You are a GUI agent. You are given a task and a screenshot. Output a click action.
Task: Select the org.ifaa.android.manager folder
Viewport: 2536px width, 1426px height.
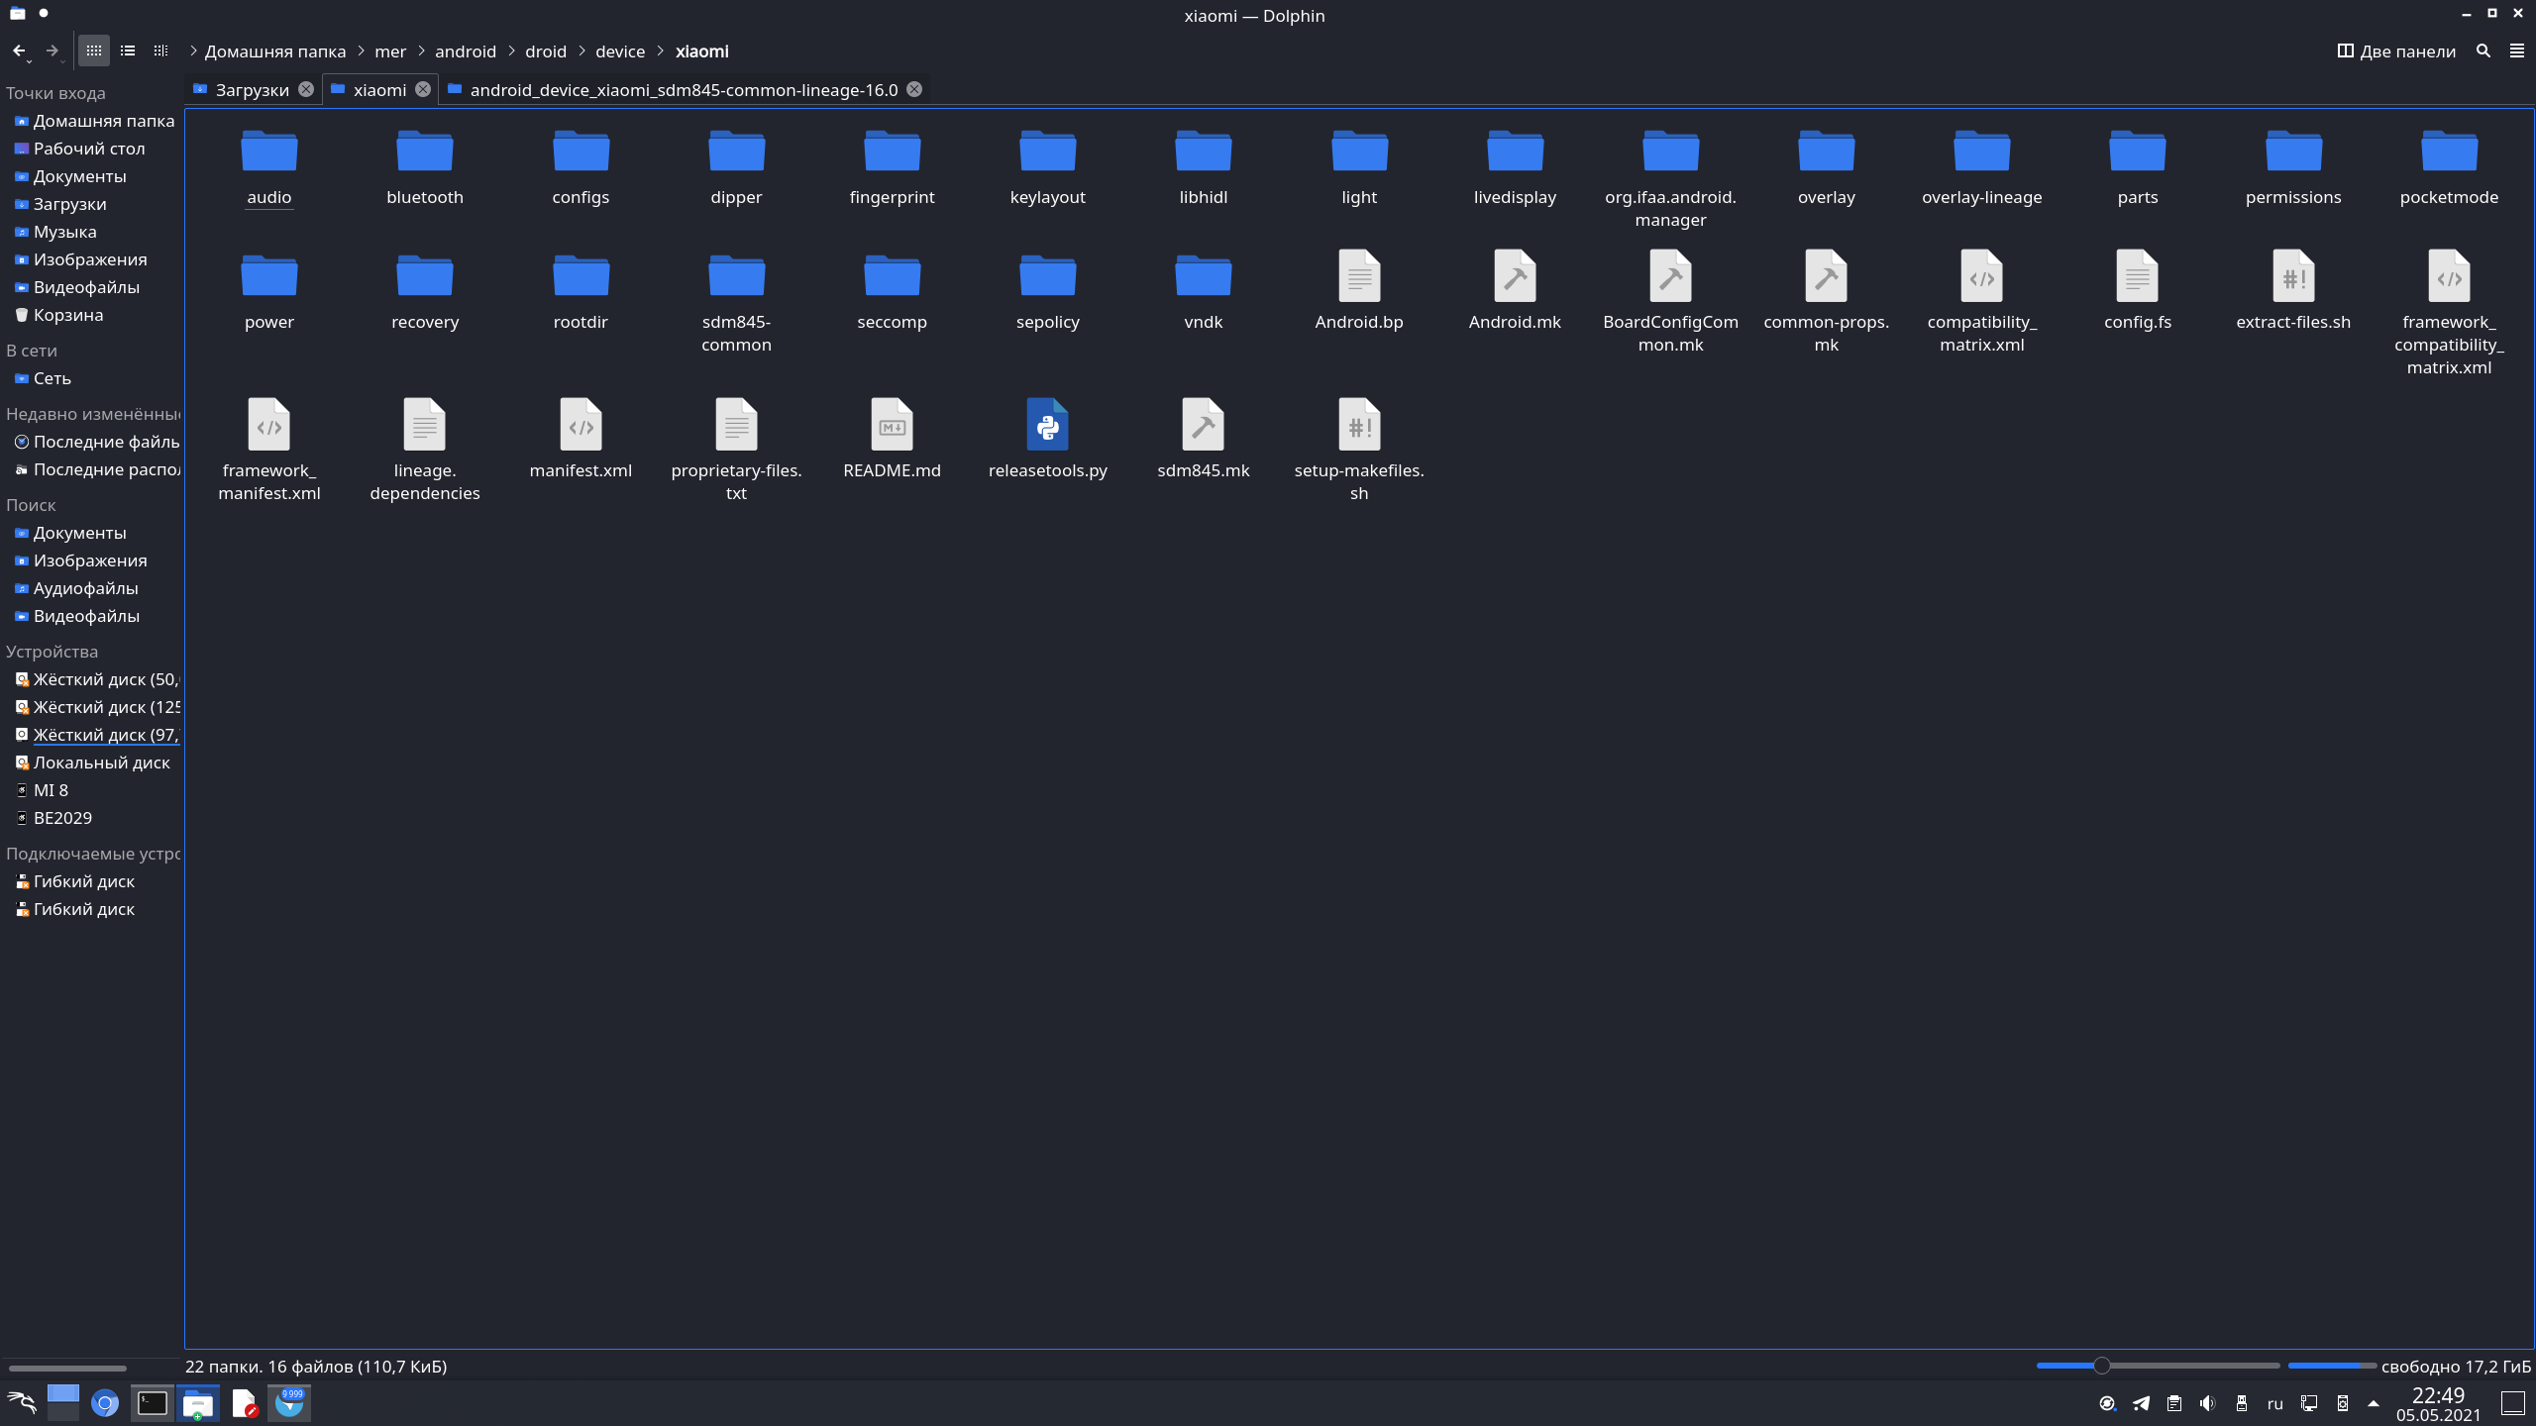point(1670,180)
